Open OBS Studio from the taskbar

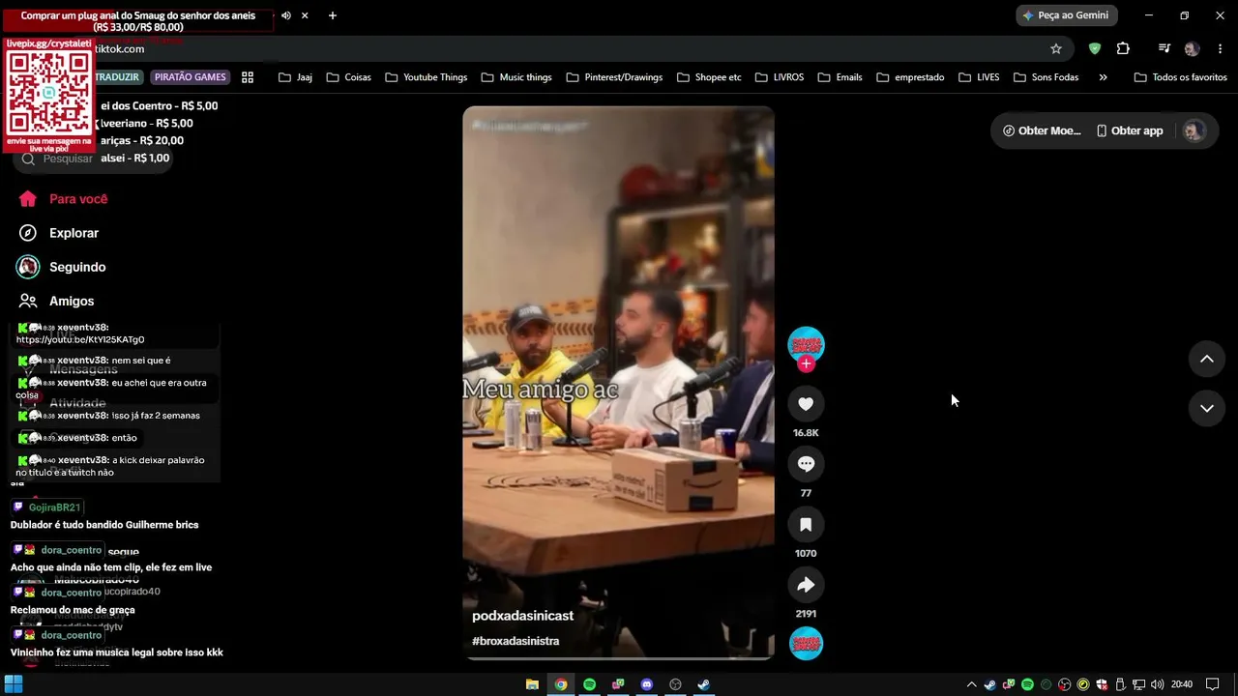(x=676, y=684)
